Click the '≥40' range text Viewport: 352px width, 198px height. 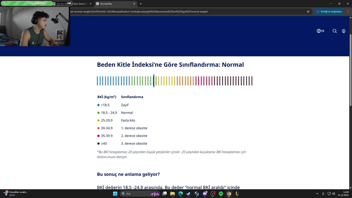[x=104, y=144]
